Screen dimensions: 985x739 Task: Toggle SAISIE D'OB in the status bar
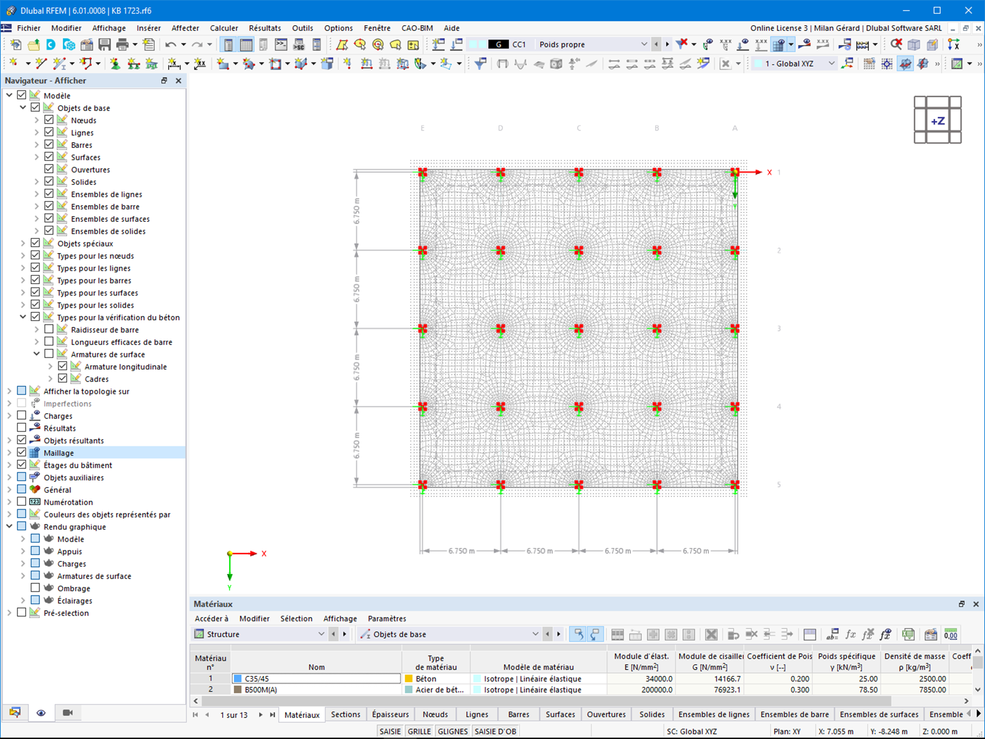coord(495,731)
